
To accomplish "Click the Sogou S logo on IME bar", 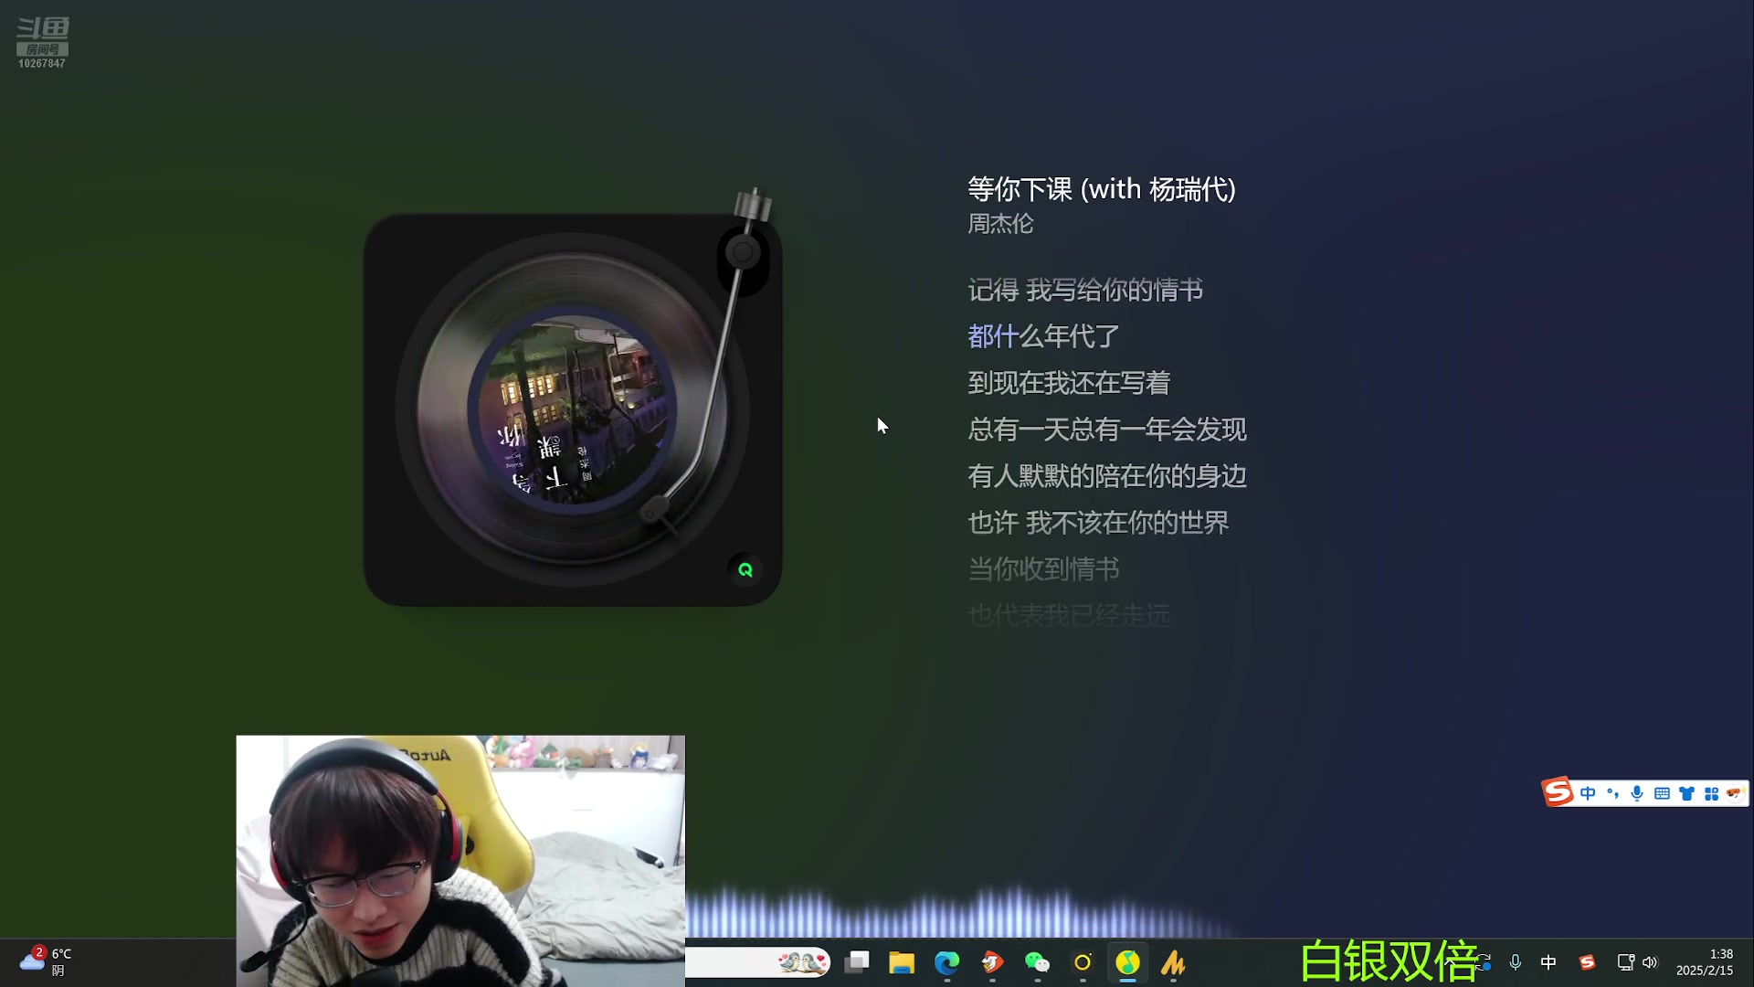I will [x=1559, y=792].
